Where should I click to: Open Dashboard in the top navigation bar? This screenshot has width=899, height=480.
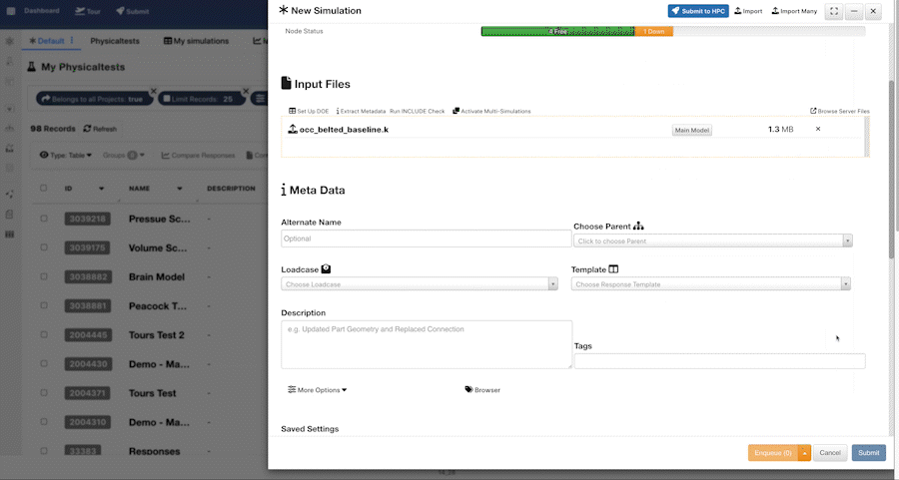pos(41,11)
